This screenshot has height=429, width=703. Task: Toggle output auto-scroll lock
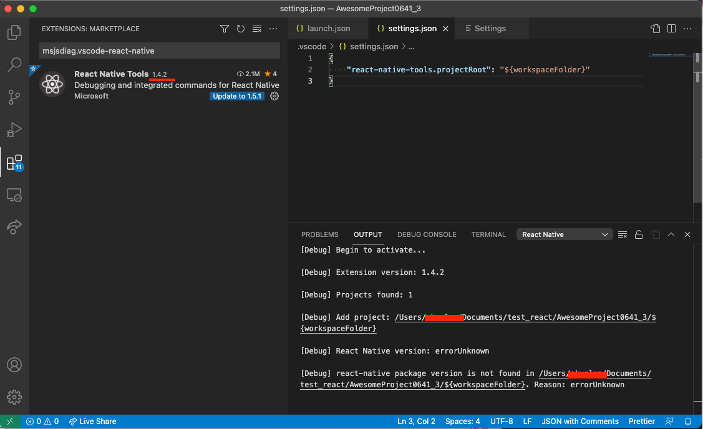click(638, 234)
